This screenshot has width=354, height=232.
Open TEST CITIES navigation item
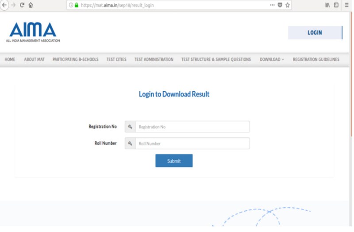(x=116, y=59)
